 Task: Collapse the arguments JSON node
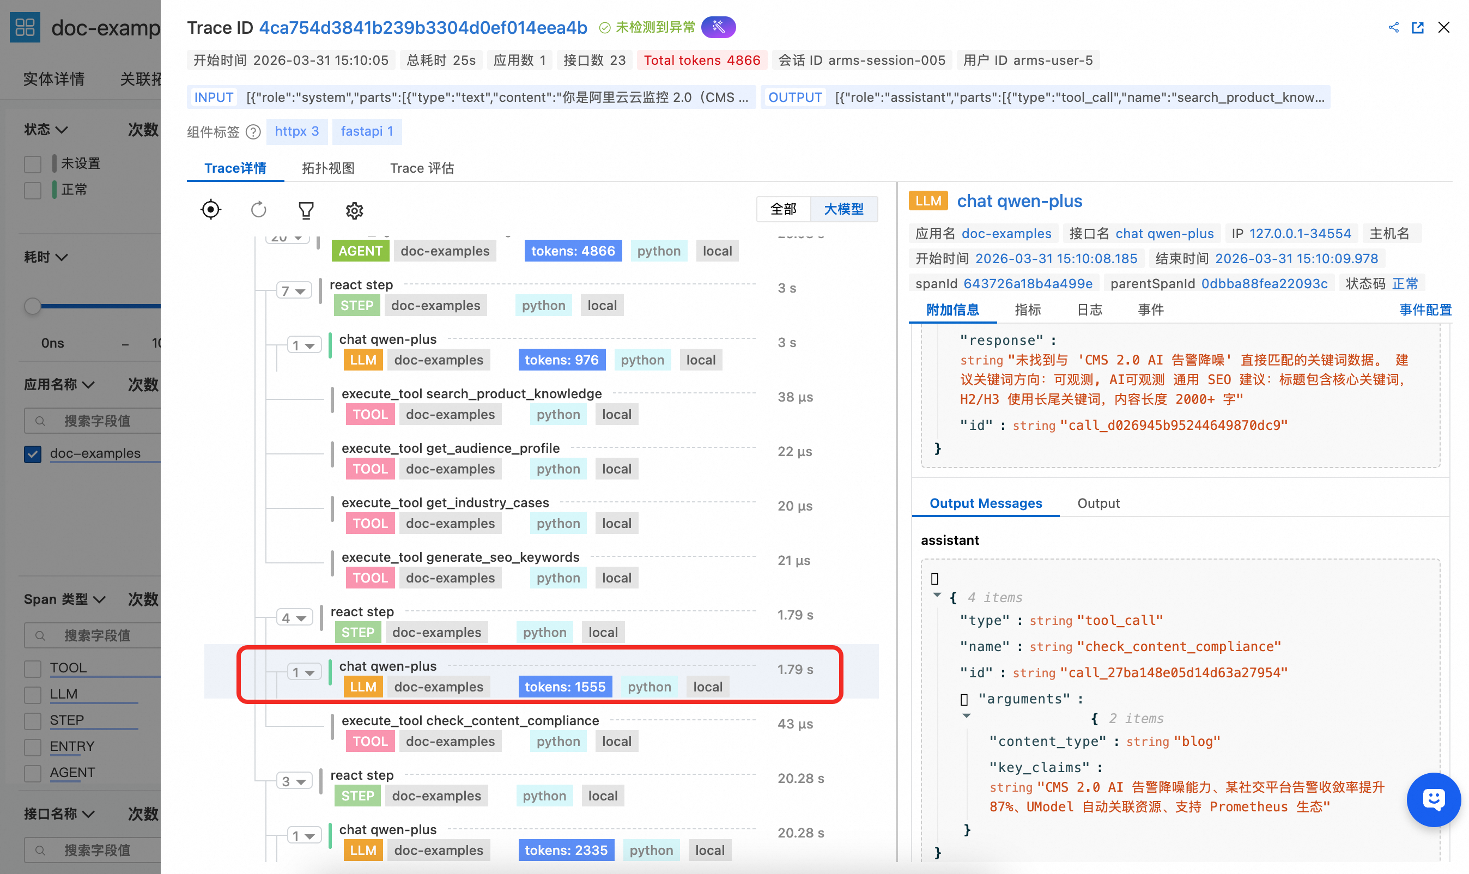click(x=966, y=716)
